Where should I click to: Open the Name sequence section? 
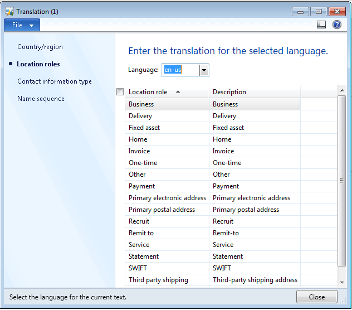click(x=41, y=99)
